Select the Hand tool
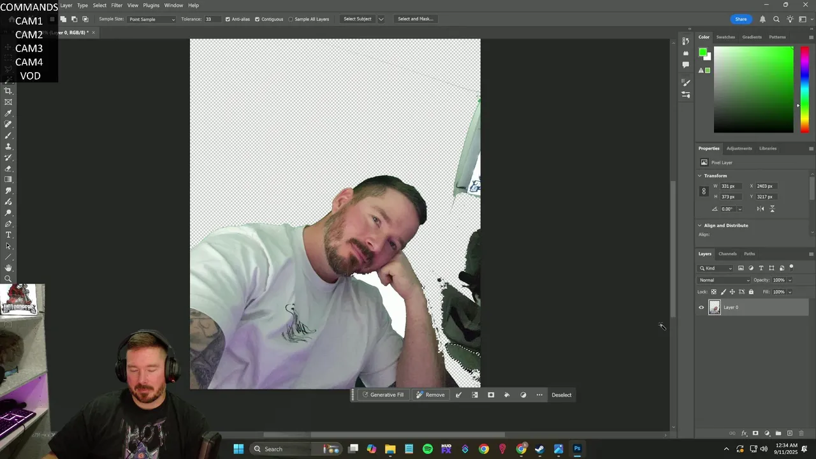Image resolution: width=816 pixels, height=459 pixels. point(8,268)
